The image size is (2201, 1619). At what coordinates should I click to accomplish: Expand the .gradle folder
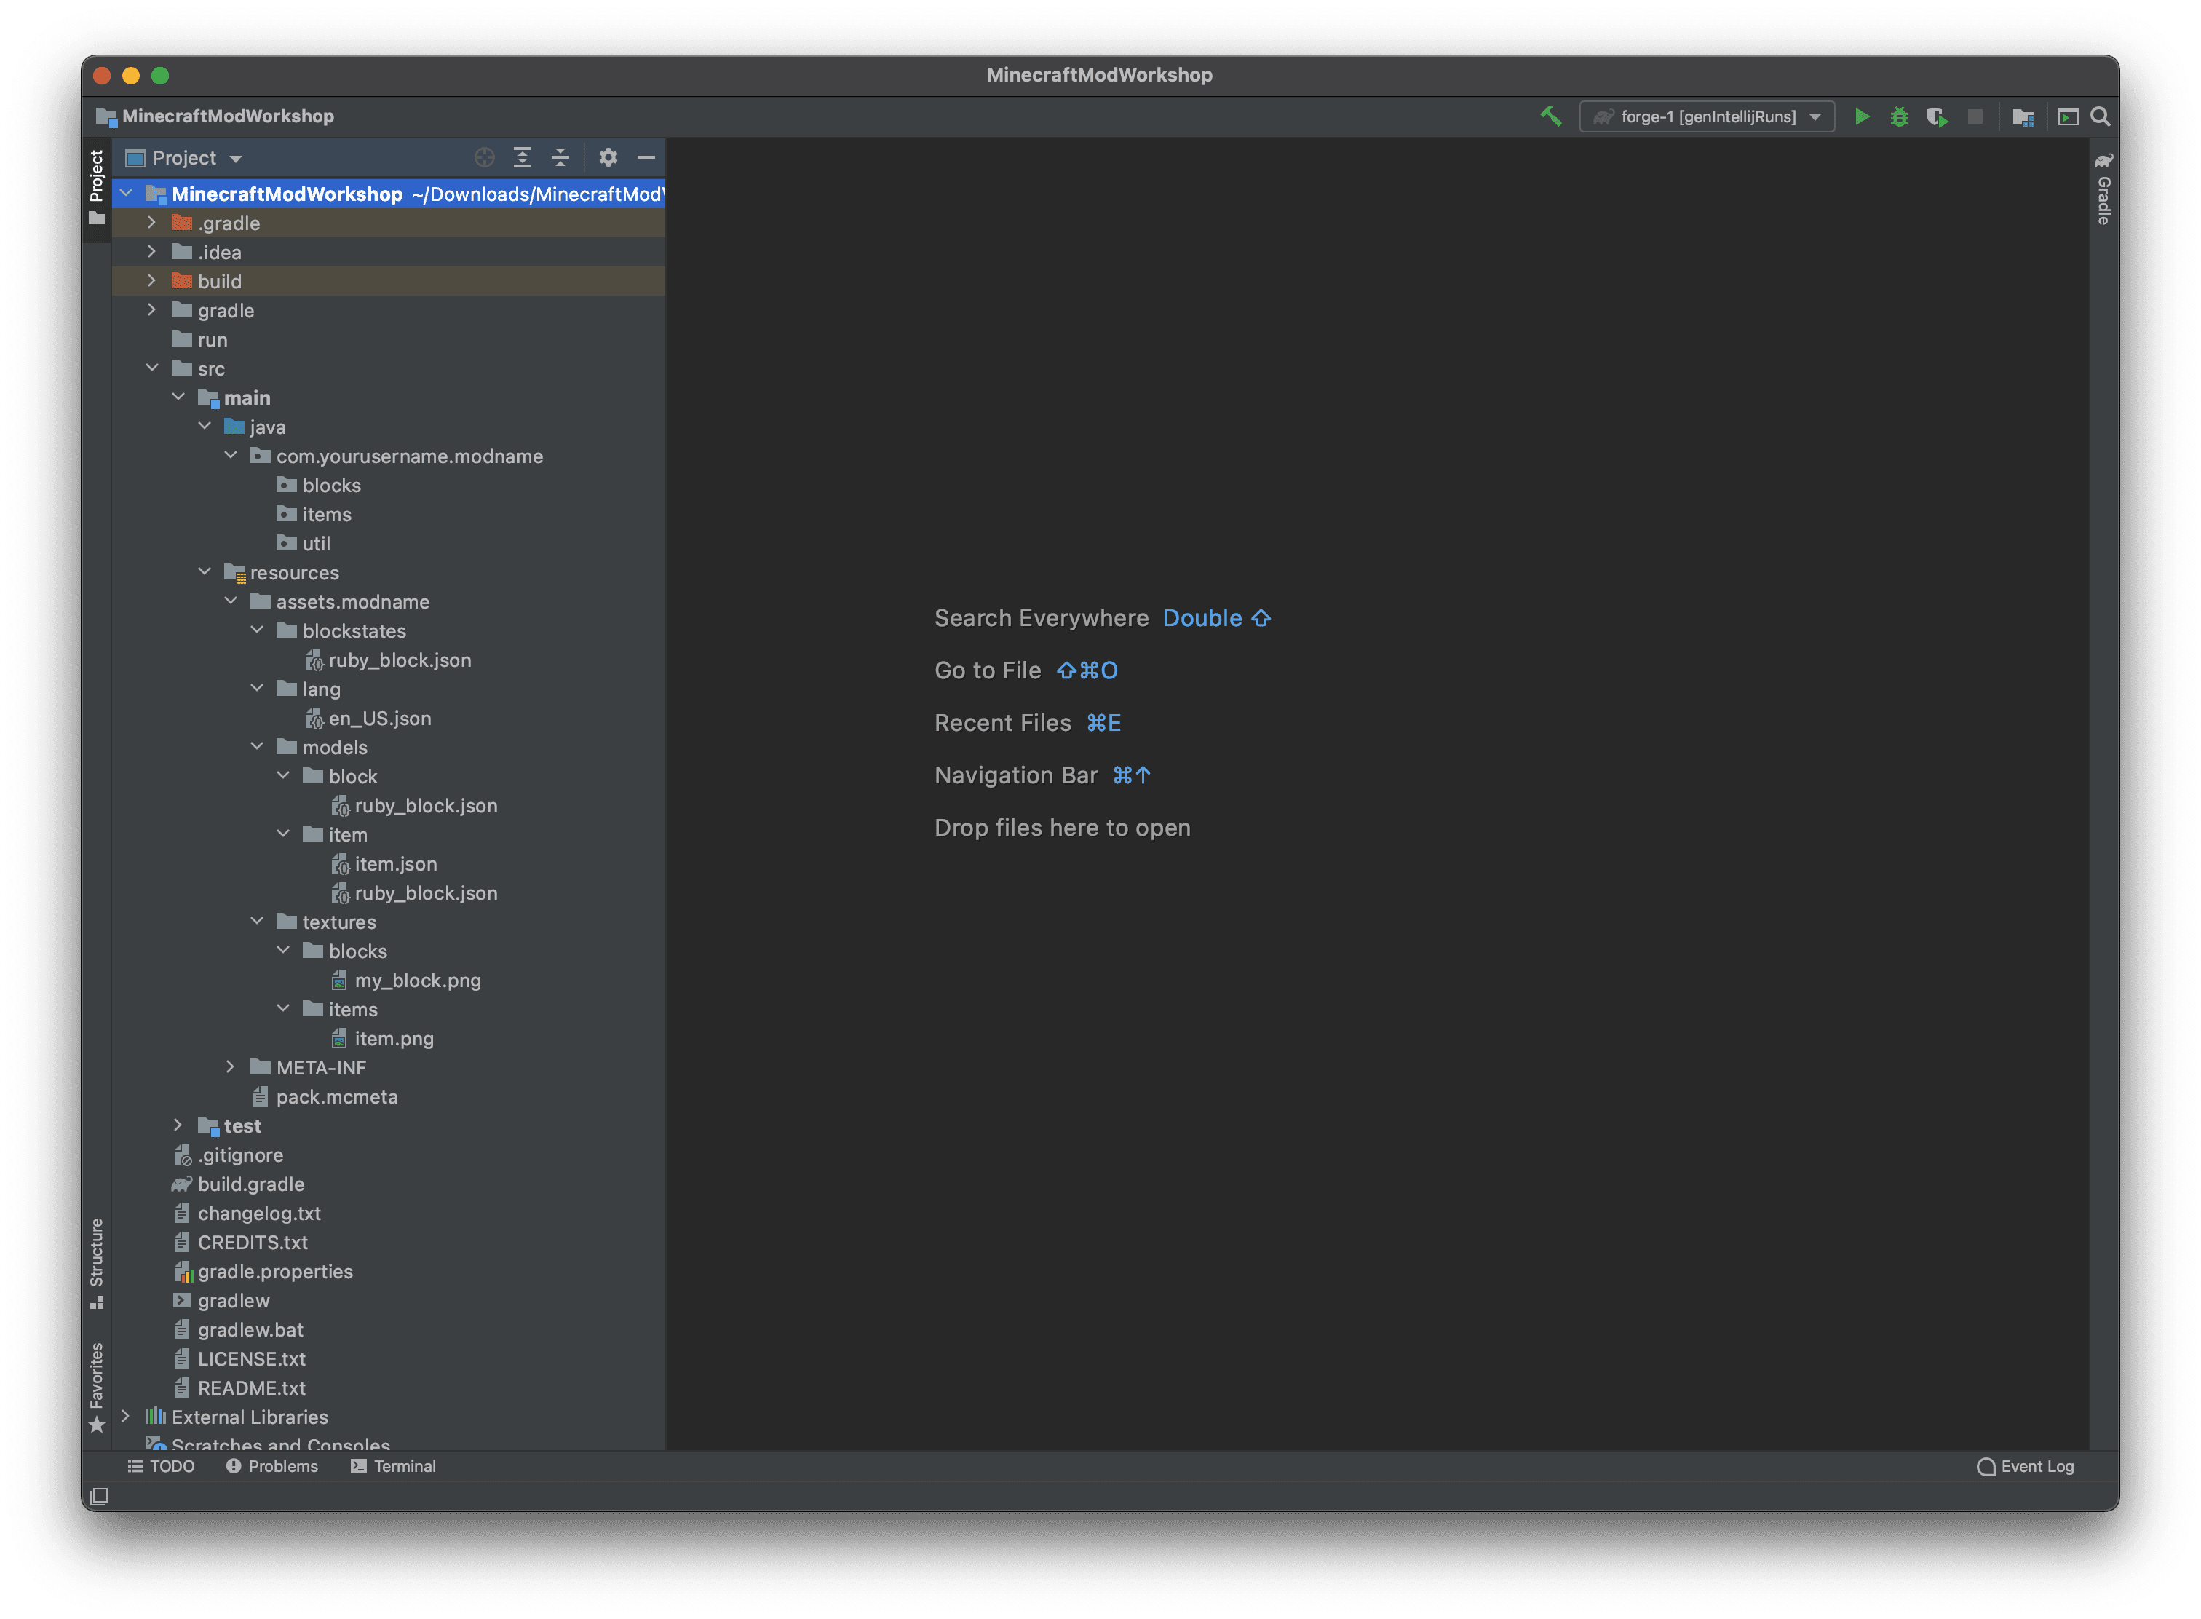tap(152, 223)
